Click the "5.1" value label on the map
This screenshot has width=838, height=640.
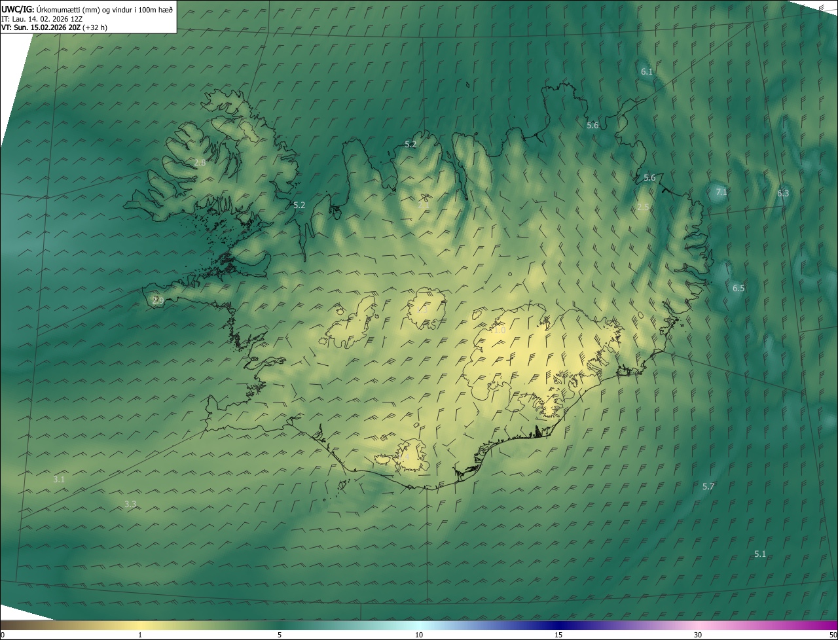pyautogui.click(x=760, y=554)
